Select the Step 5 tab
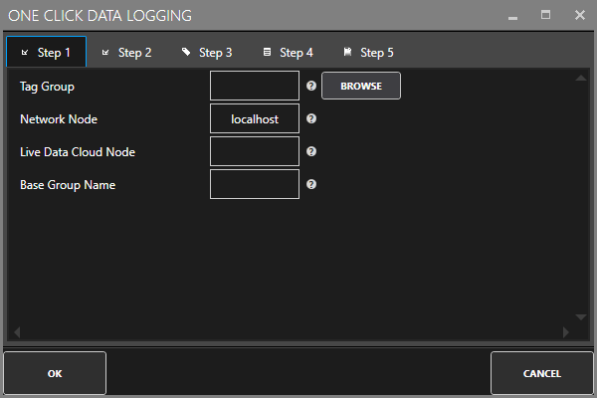The image size is (597, 398). coord(368,53)
